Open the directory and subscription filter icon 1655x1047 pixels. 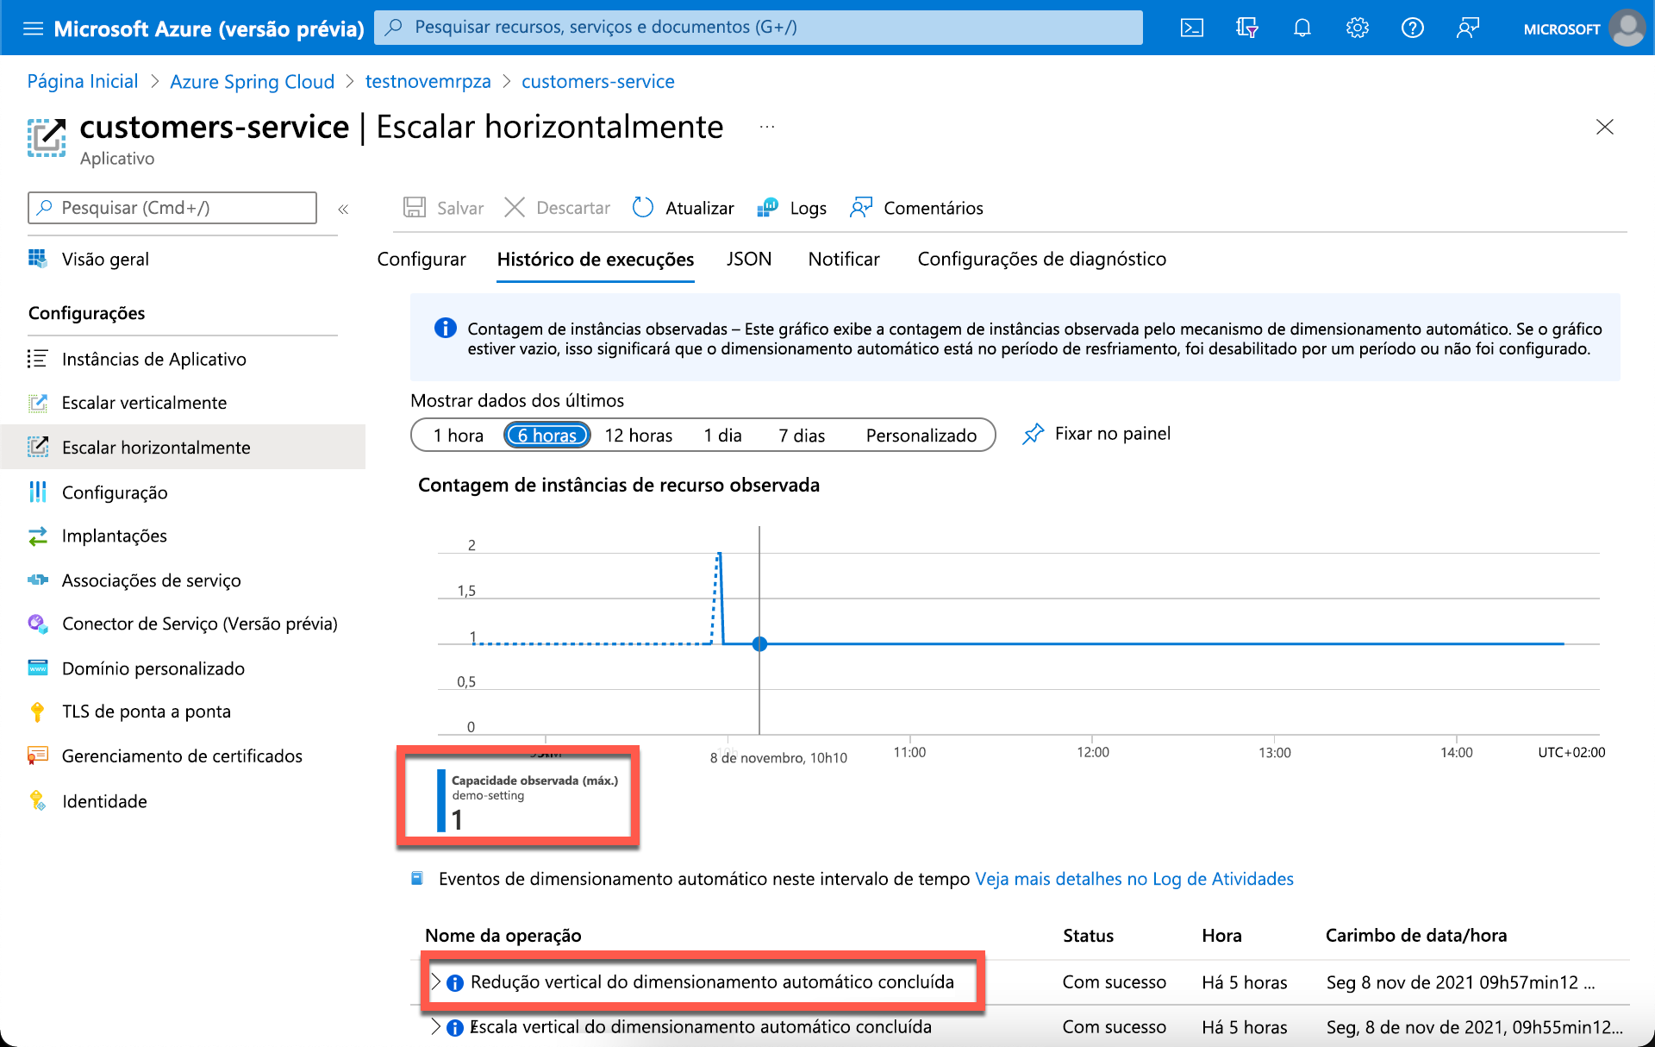tap(1246, 28)
